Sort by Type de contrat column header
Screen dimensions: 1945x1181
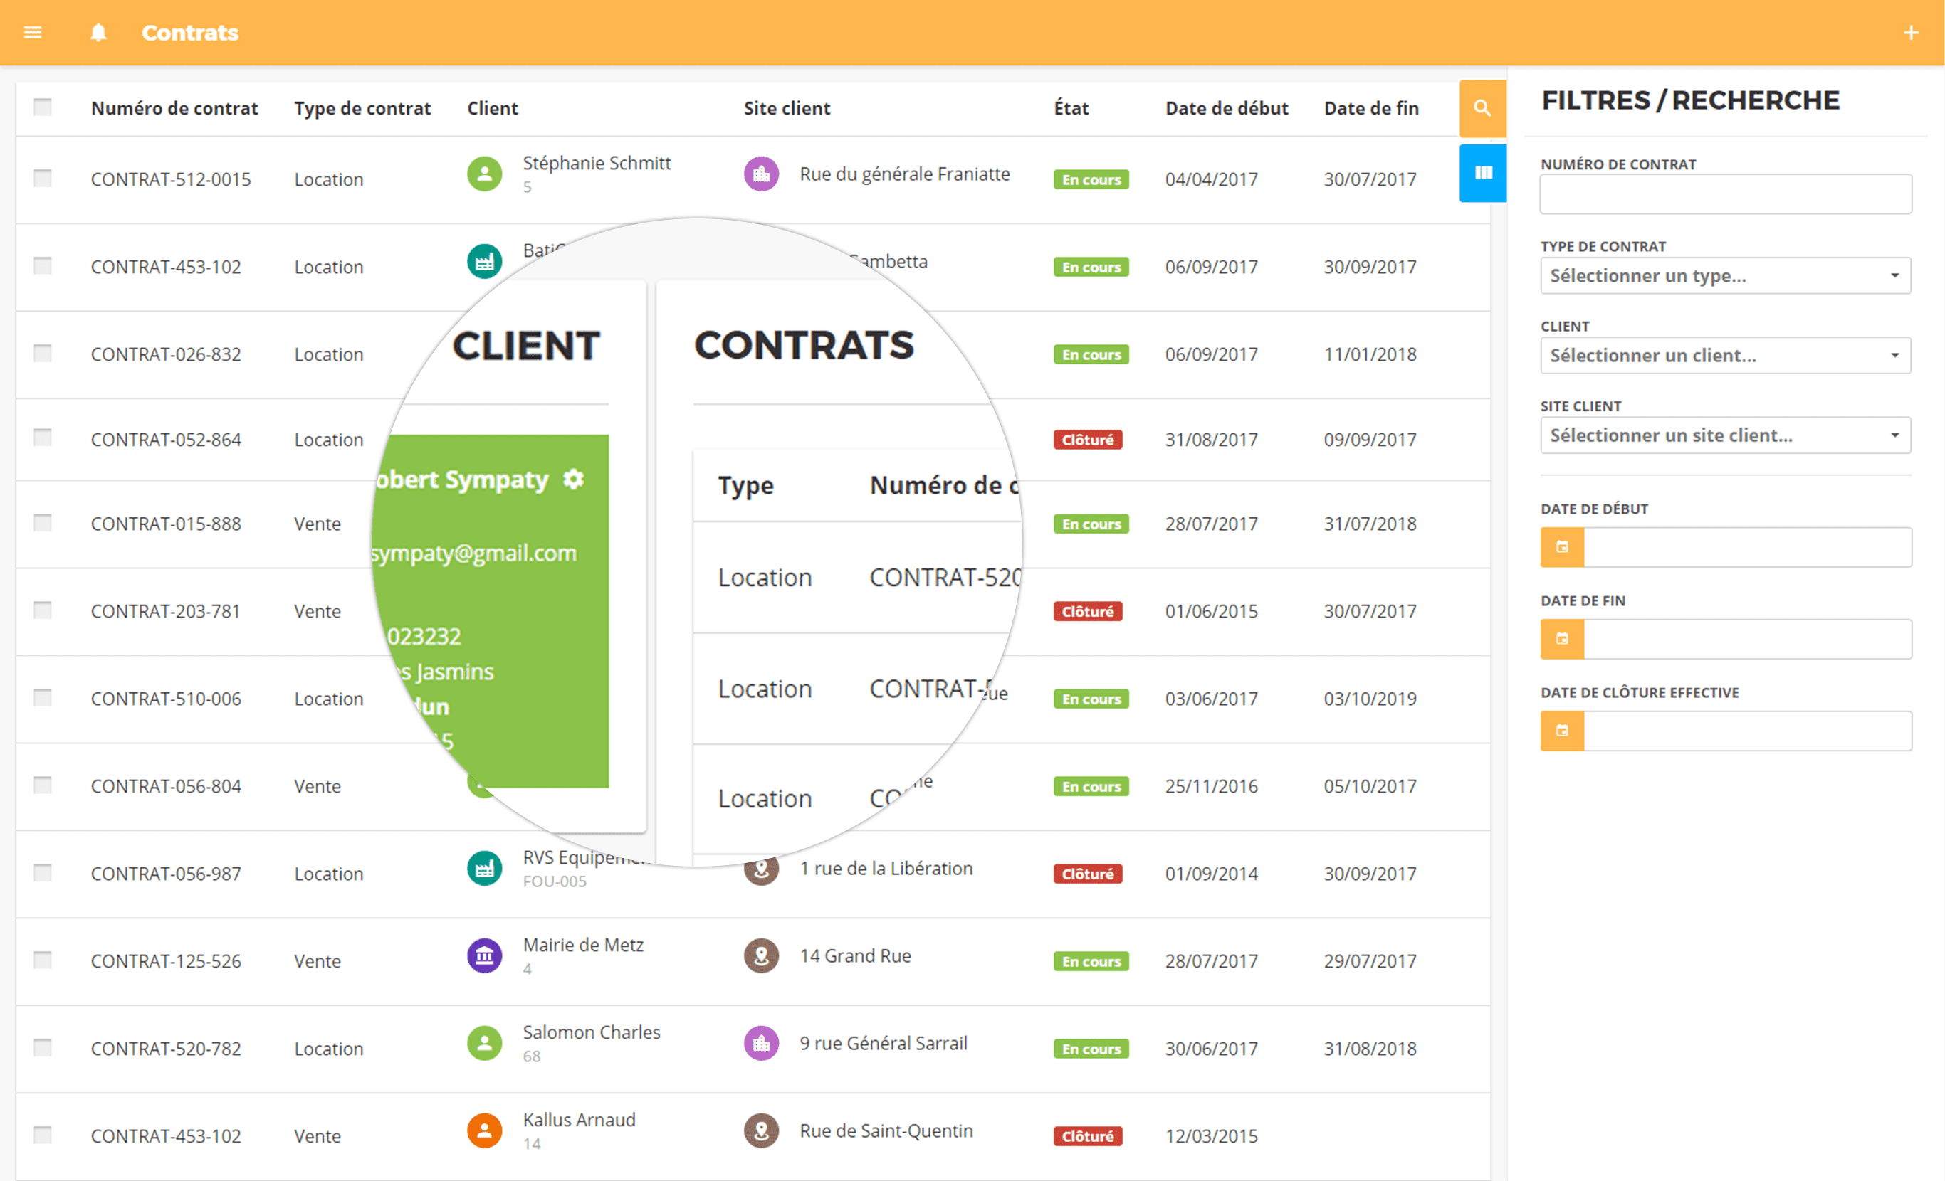click(x=362, y=108)
